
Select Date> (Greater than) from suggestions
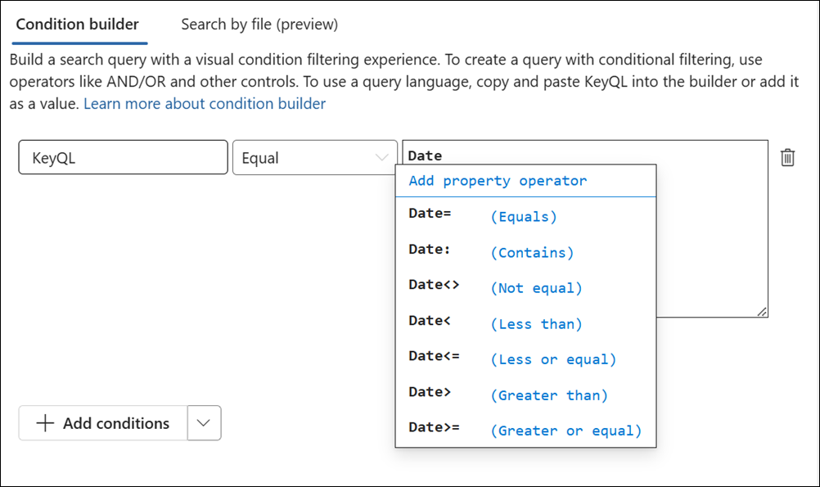click(x=491, y=395)
